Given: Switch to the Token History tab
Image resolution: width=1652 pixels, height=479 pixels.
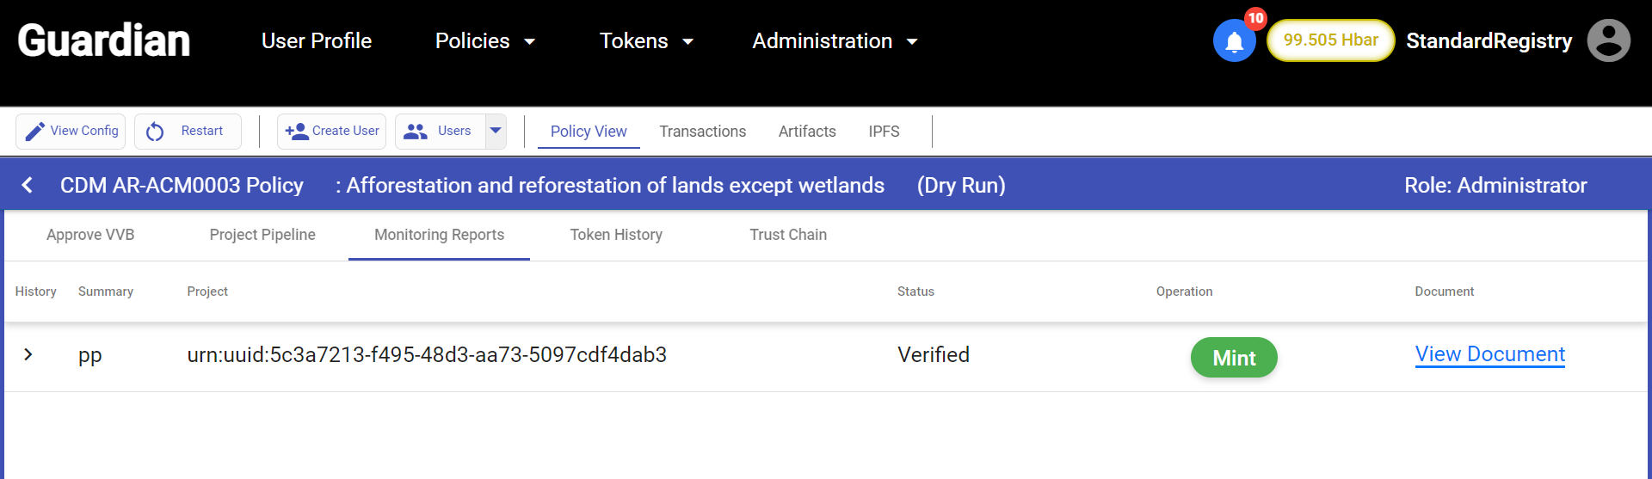Looking at the screenshot, I should pyautogui.click(x=616, y=235).
